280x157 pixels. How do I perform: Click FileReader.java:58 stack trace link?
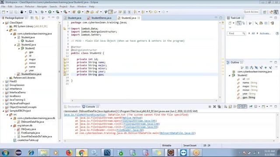(x=130, y=130)
